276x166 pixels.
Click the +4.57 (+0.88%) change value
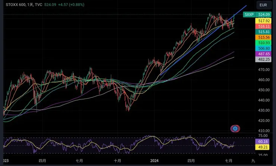(71, 4)
